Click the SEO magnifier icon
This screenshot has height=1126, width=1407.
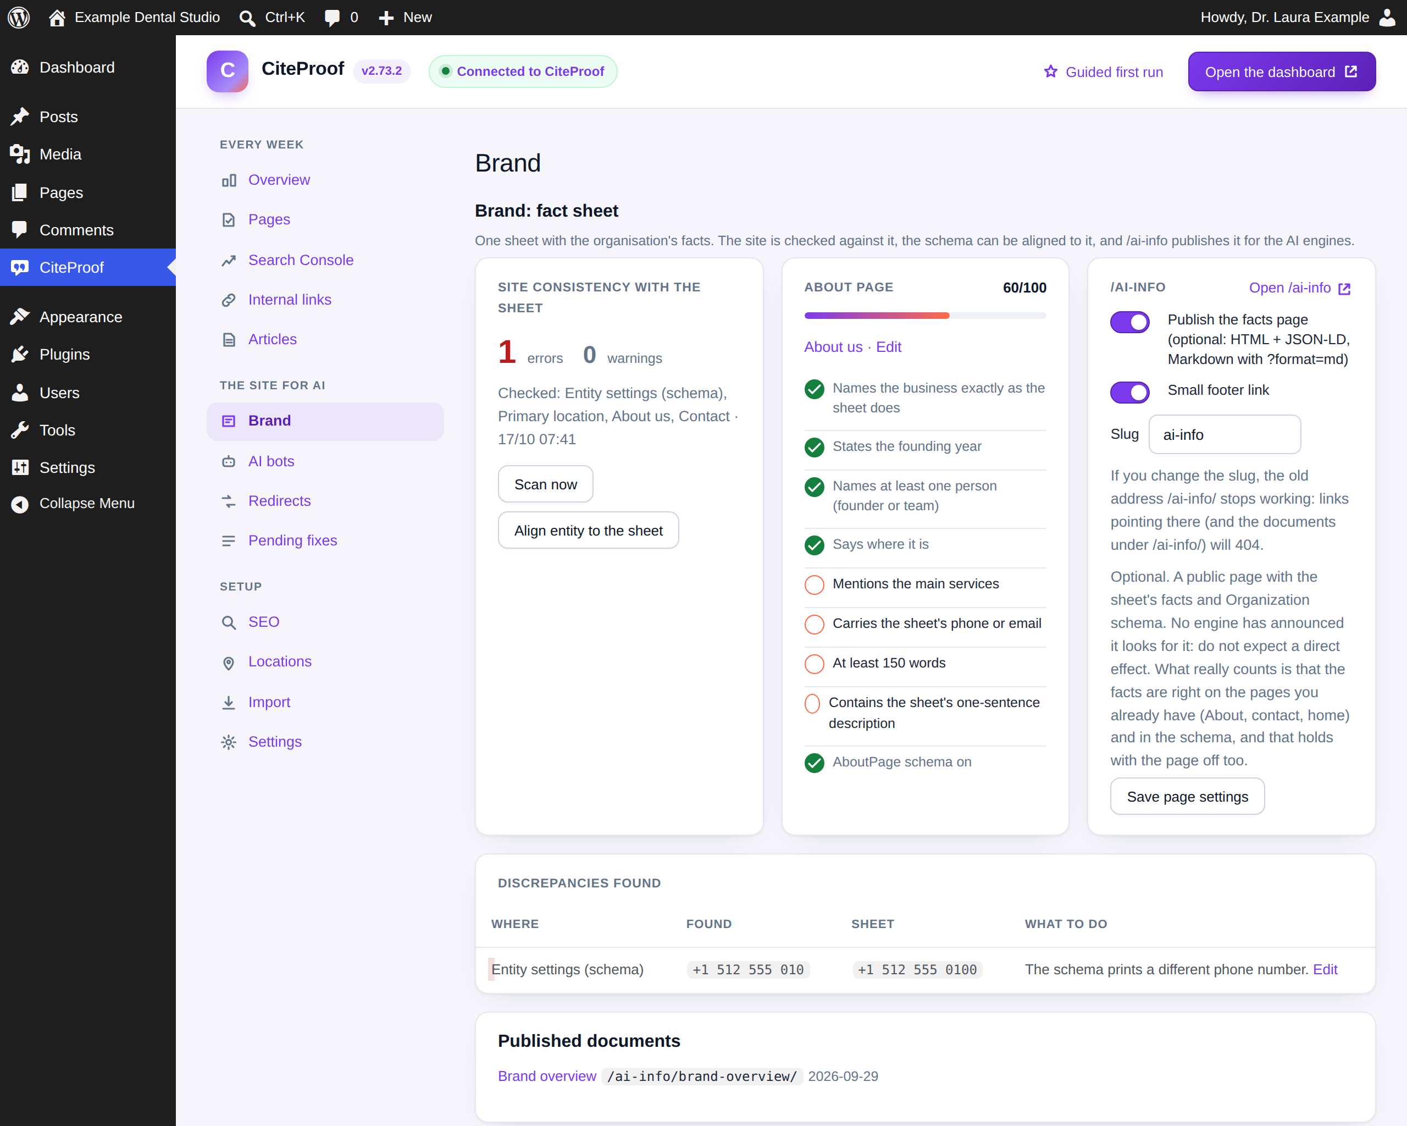click(x=229, y=622)
